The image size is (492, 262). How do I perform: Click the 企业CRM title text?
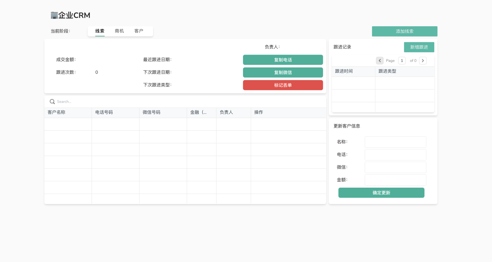74,15
